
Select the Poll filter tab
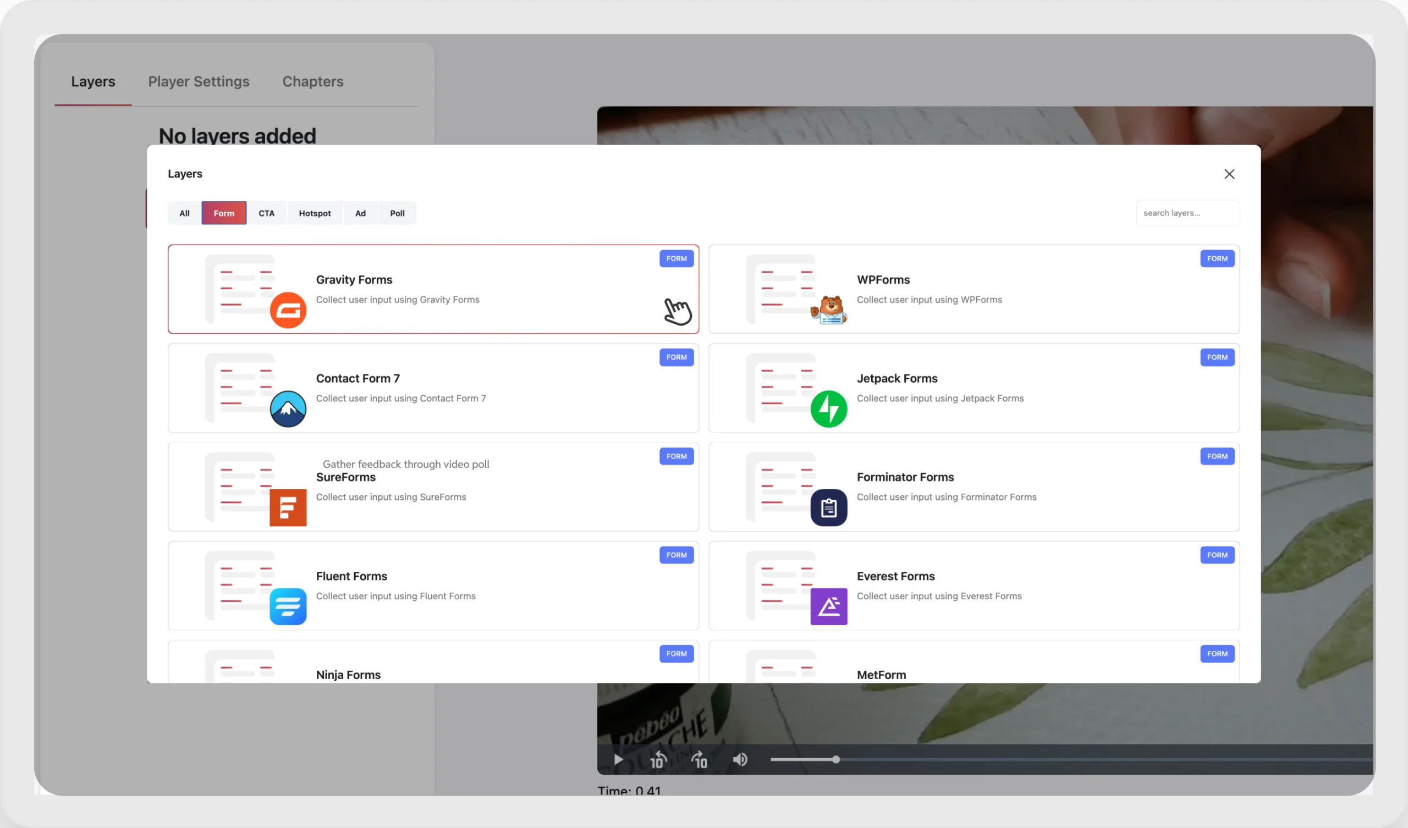coord(397,213)
